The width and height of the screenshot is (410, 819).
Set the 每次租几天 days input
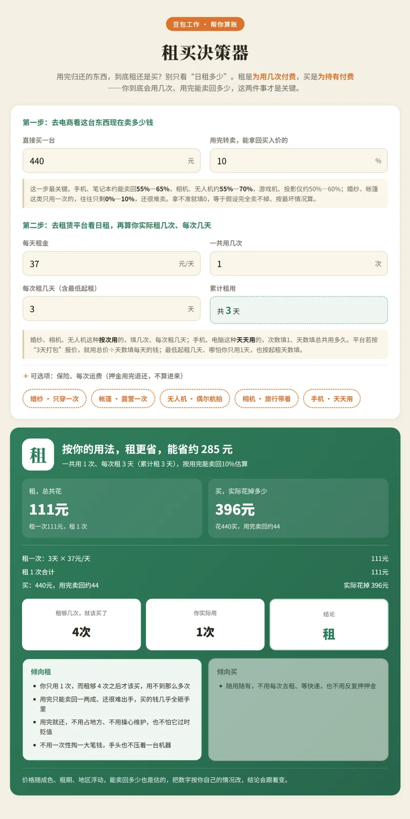pos(111,309)
